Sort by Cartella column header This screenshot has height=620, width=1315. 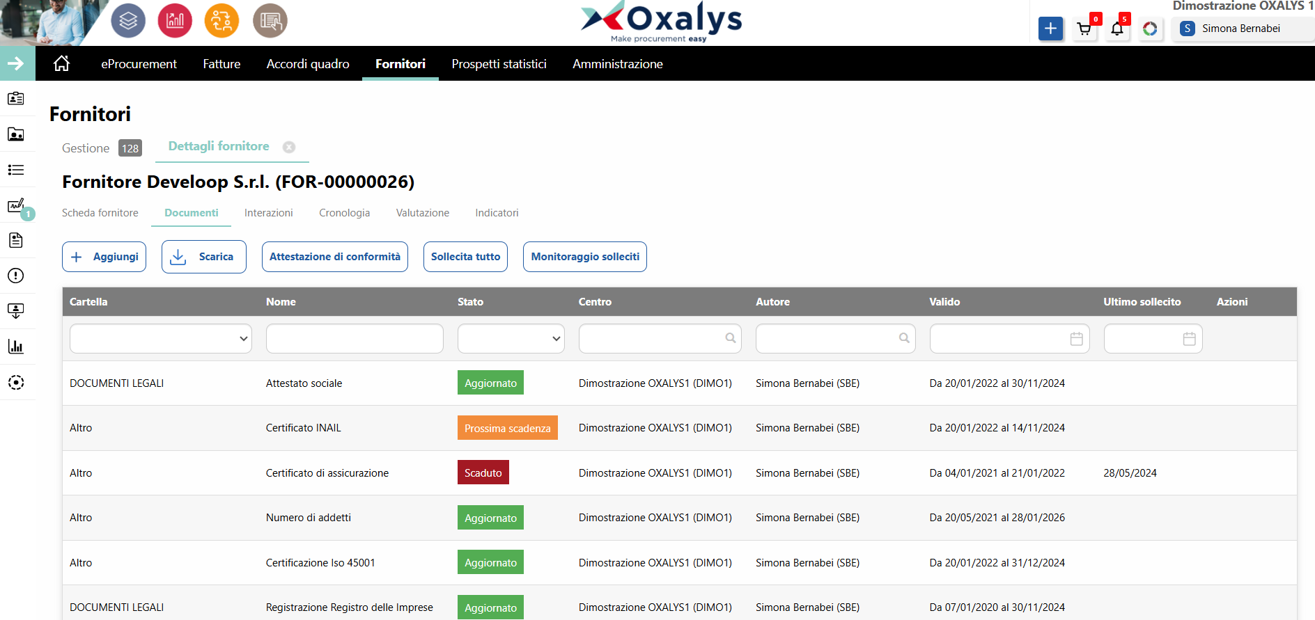click(88, 302)
